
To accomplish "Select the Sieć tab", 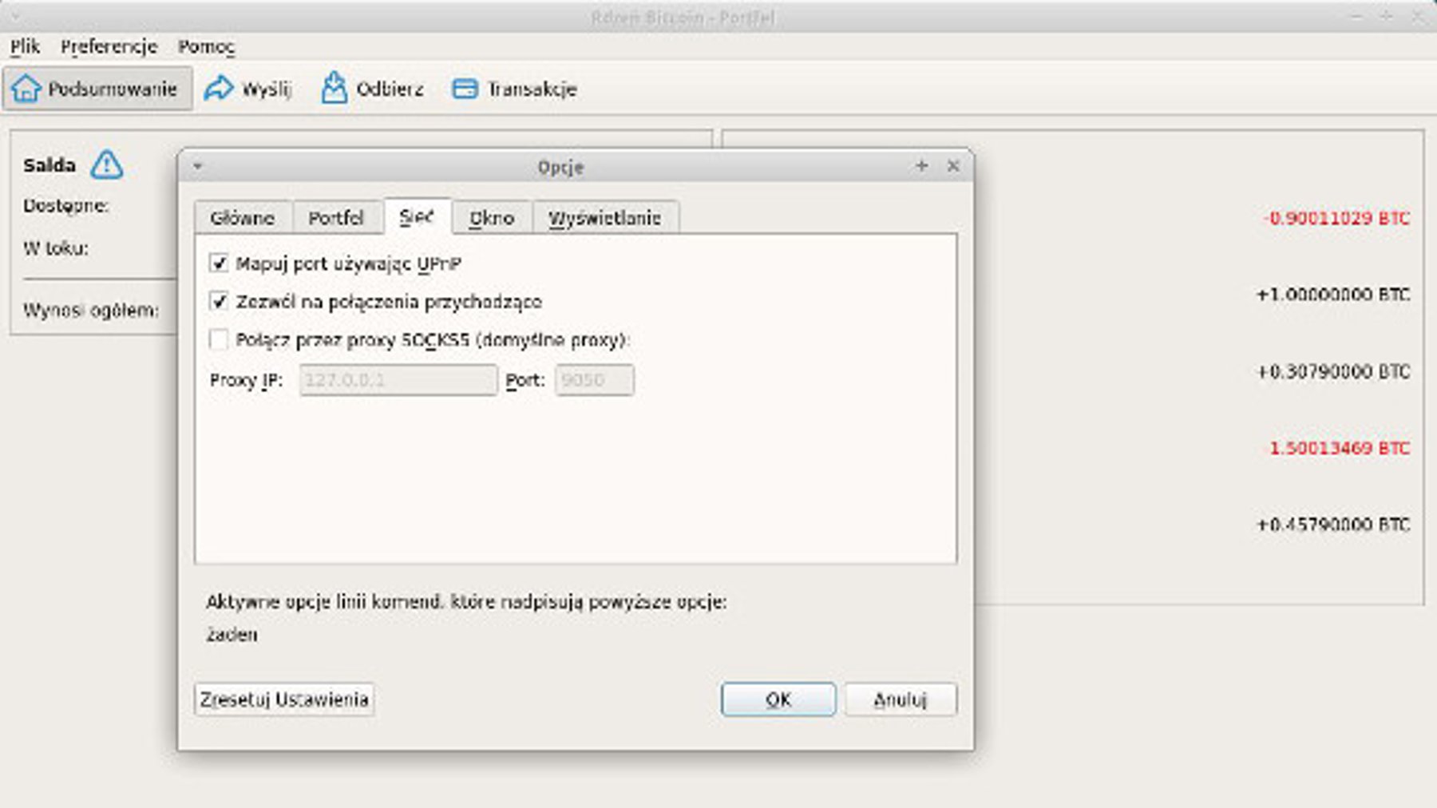I will 417,216.
